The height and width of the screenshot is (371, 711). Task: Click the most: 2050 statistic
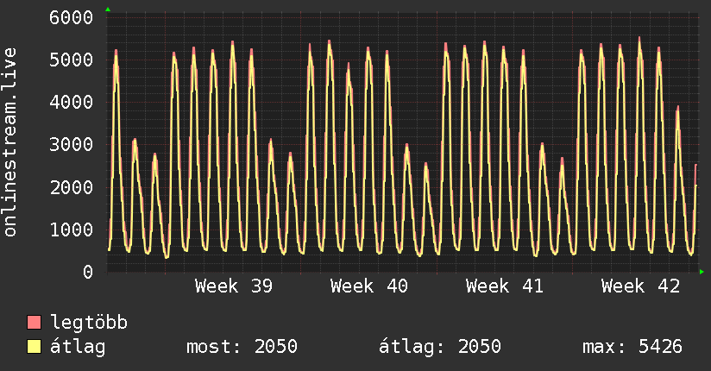tap(242, 347)
